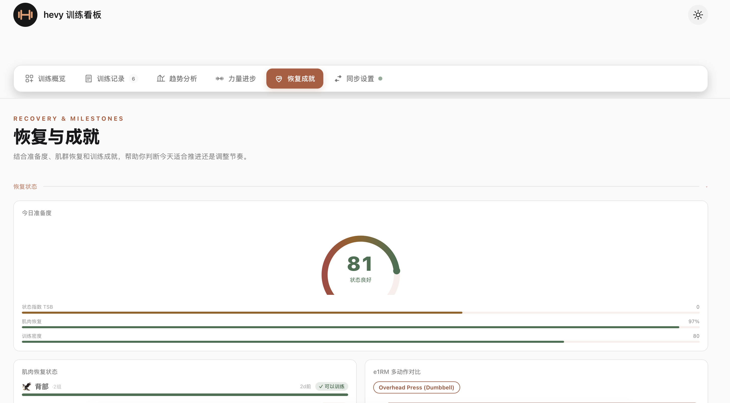Toggle the light/dark theme sun button
This screenshot has width=730, height=403.
pos(698,15)
